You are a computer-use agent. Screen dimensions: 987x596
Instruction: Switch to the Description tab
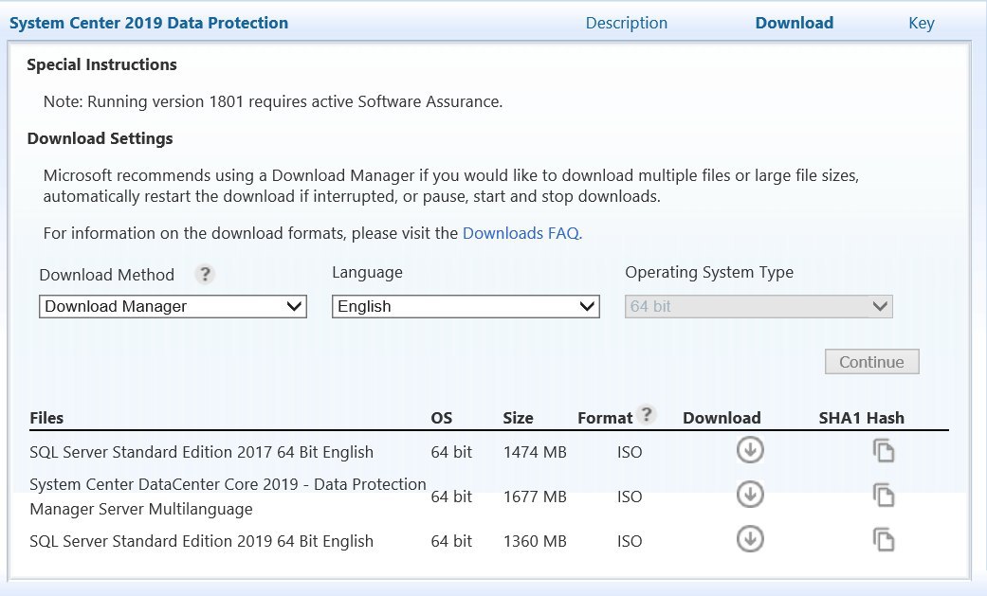click(x=627, y=24)
